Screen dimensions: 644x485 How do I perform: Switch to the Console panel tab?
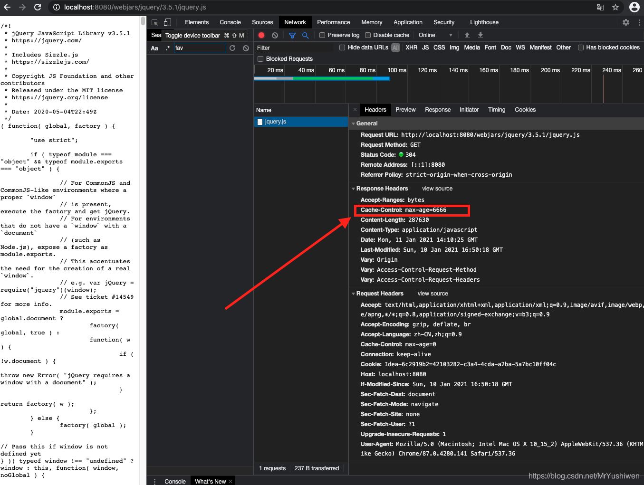pos(230,22)
